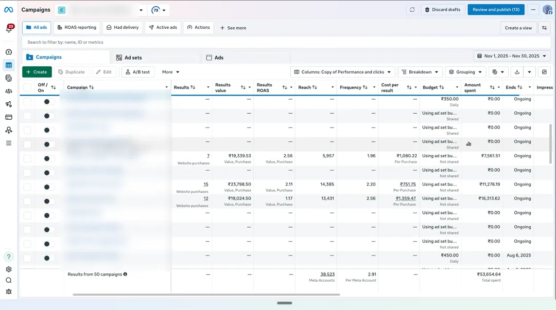Click chart icon in the fourth campaign row

click(x=469, y=144)
